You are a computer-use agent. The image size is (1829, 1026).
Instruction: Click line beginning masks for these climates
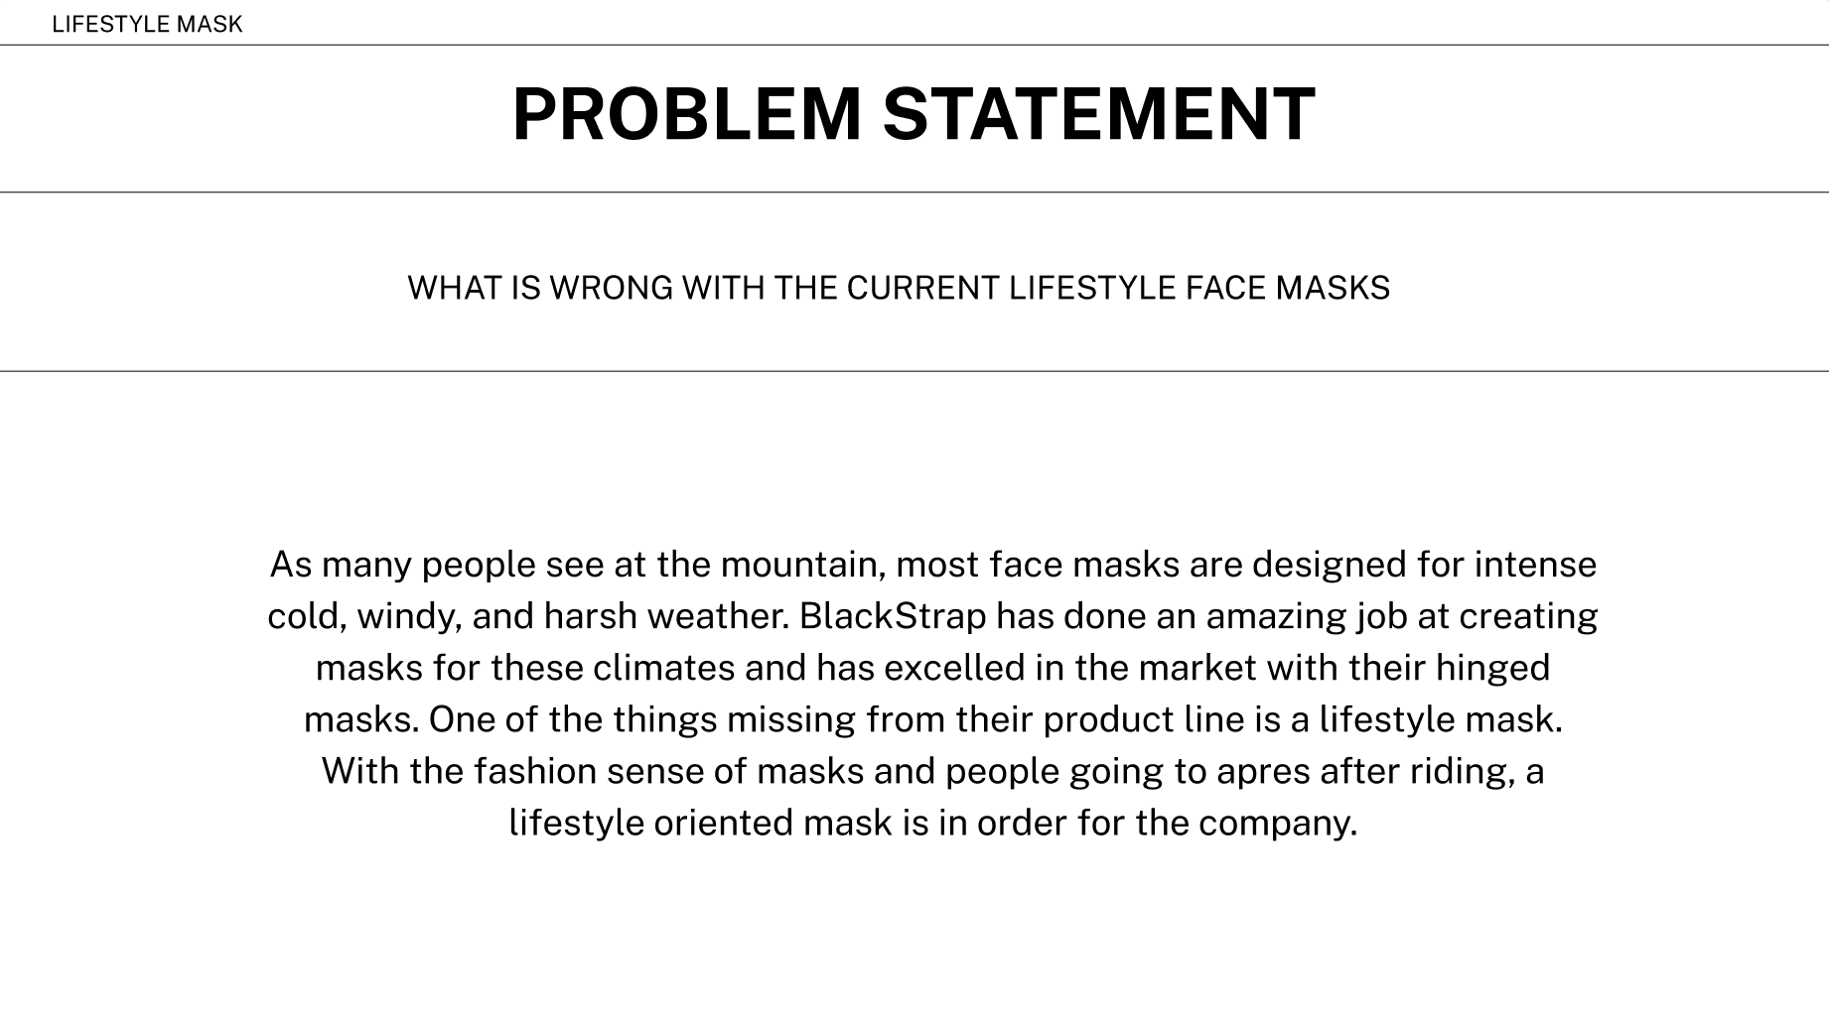pyautogui.click(x=932, y=668)
